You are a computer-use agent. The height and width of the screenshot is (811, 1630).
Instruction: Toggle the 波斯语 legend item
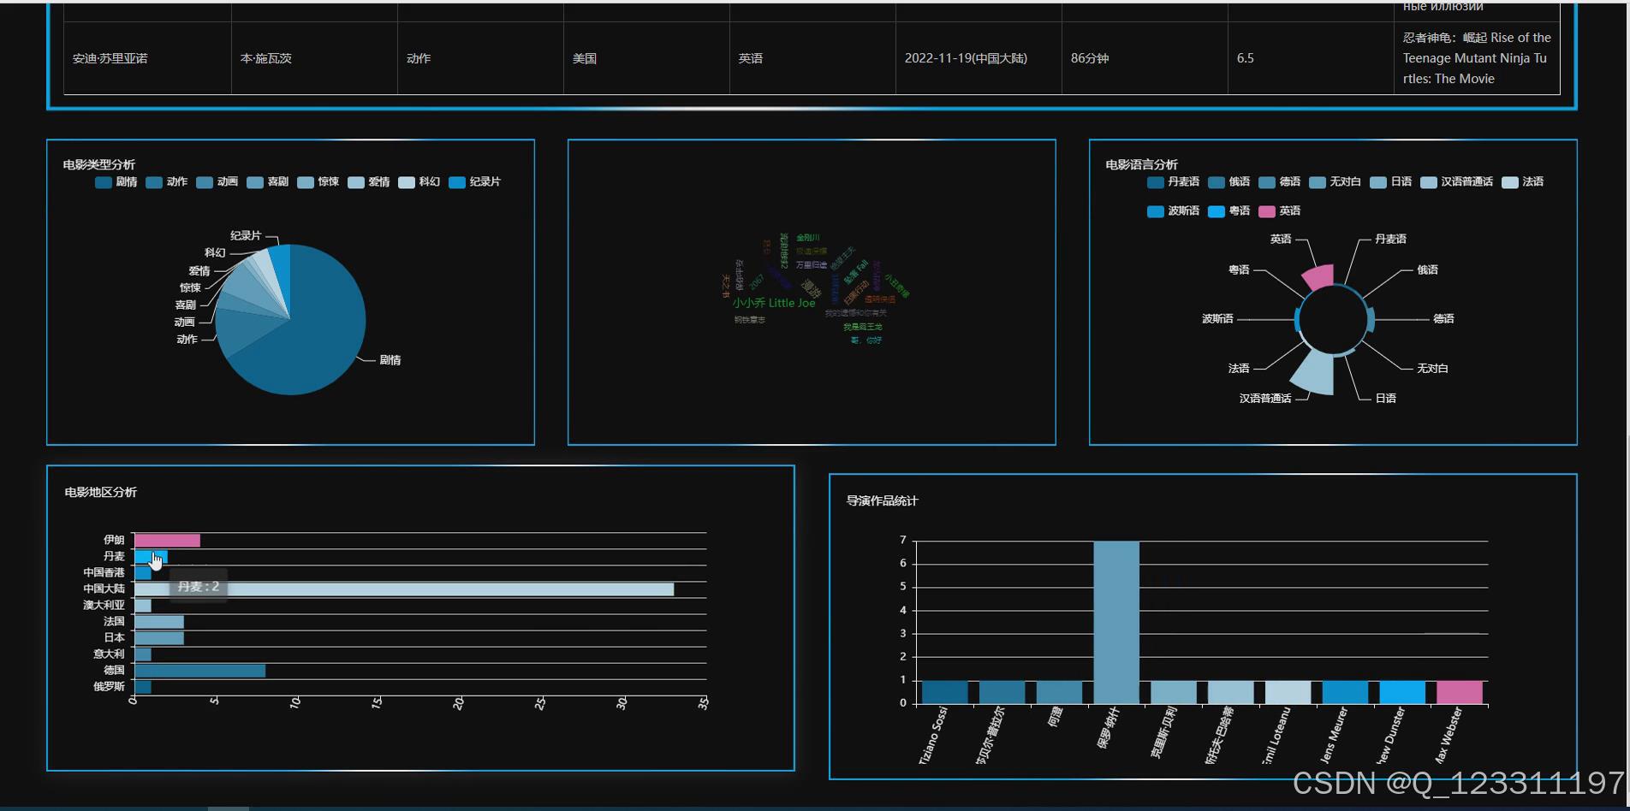[x=1173, y=211]
